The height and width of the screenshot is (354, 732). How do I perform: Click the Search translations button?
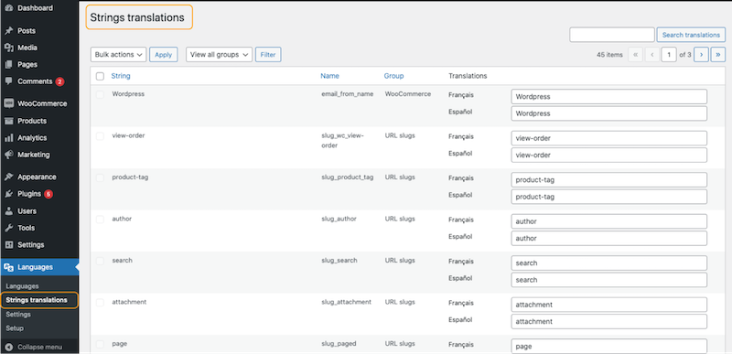pyautogui.click(x=691, y=35)
